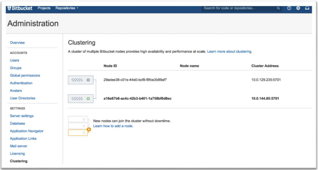Open the notifications icon in header

(307, 8)
